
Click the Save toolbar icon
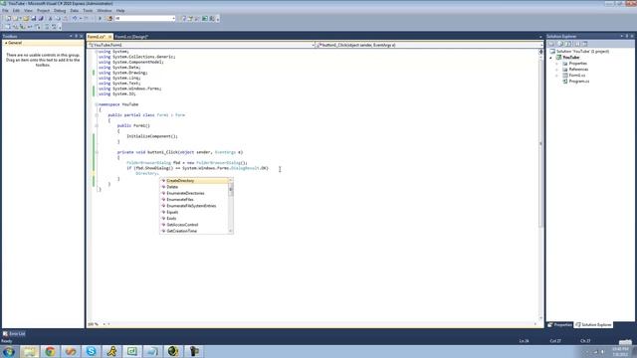tap(33, 18)
